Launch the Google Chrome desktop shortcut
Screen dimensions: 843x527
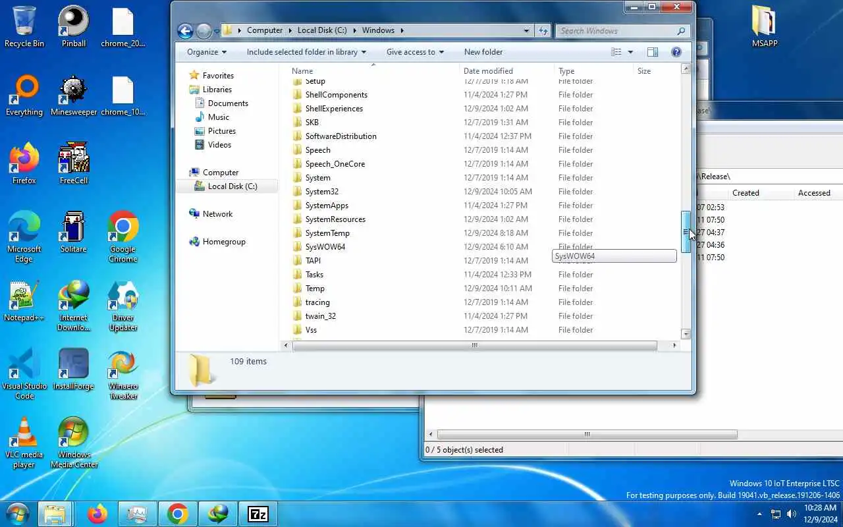pos(123,237)
